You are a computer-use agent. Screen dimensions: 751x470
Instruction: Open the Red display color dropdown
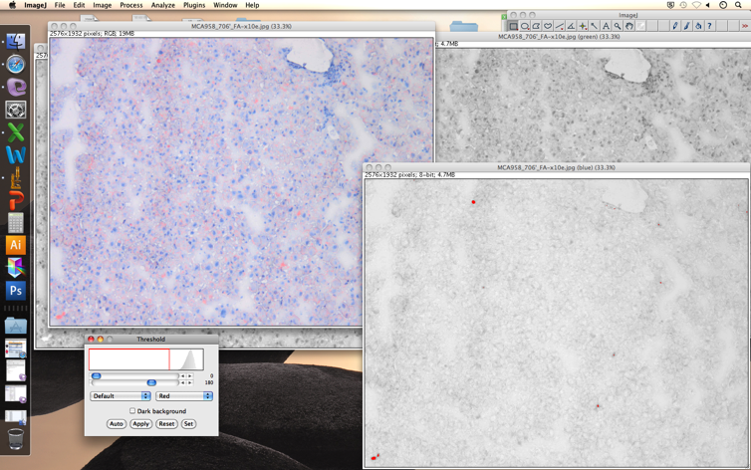point(184,396)
